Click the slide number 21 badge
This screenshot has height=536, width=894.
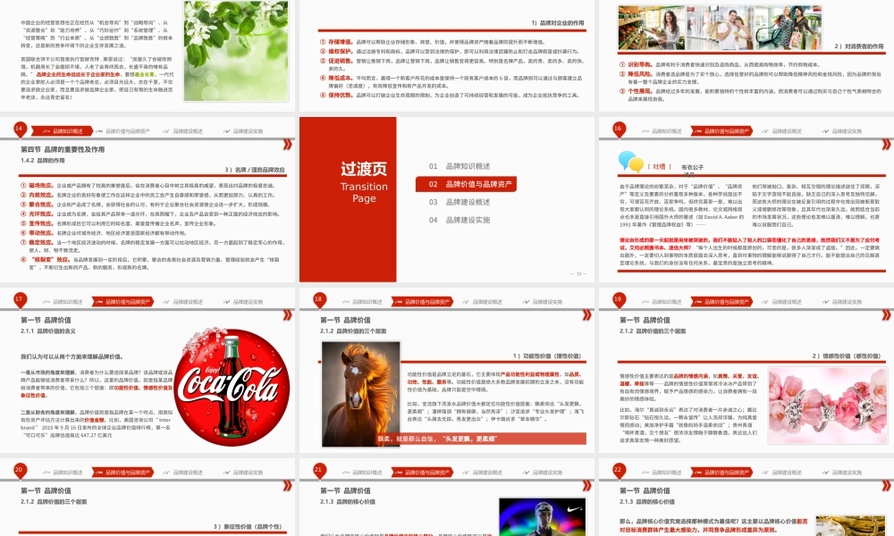click(318, 469)
